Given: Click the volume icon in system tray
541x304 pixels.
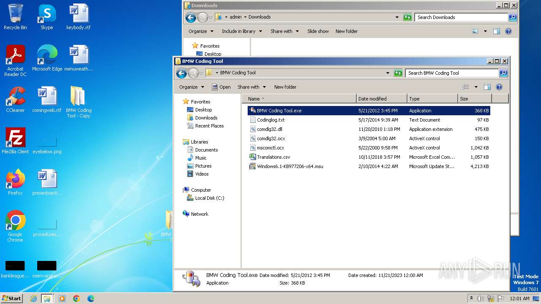Looking at the screenshot, I should click(x=481, y=299).
